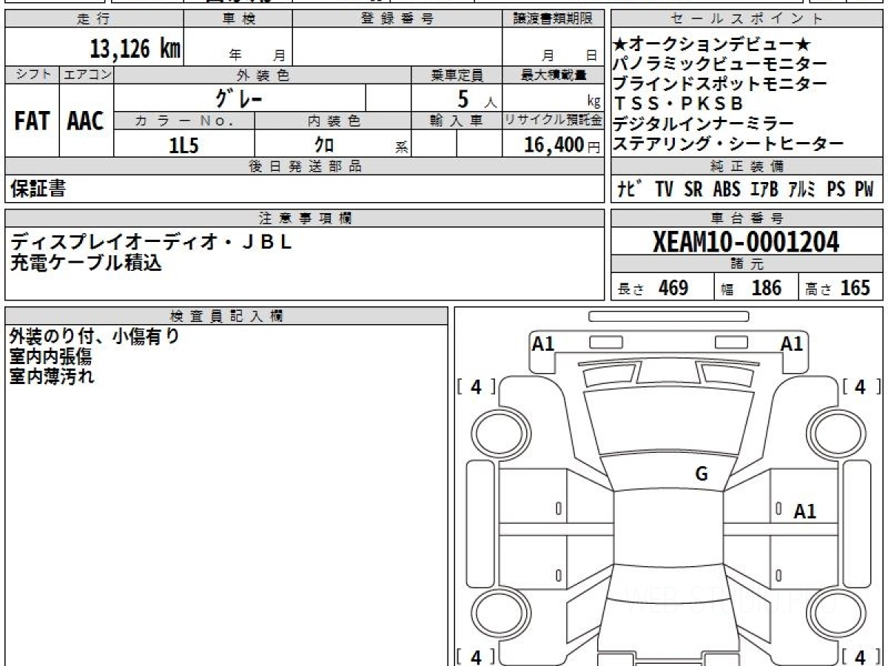
Task: Click the A1 mark beside right door
Action: click(x=804, y=511)
